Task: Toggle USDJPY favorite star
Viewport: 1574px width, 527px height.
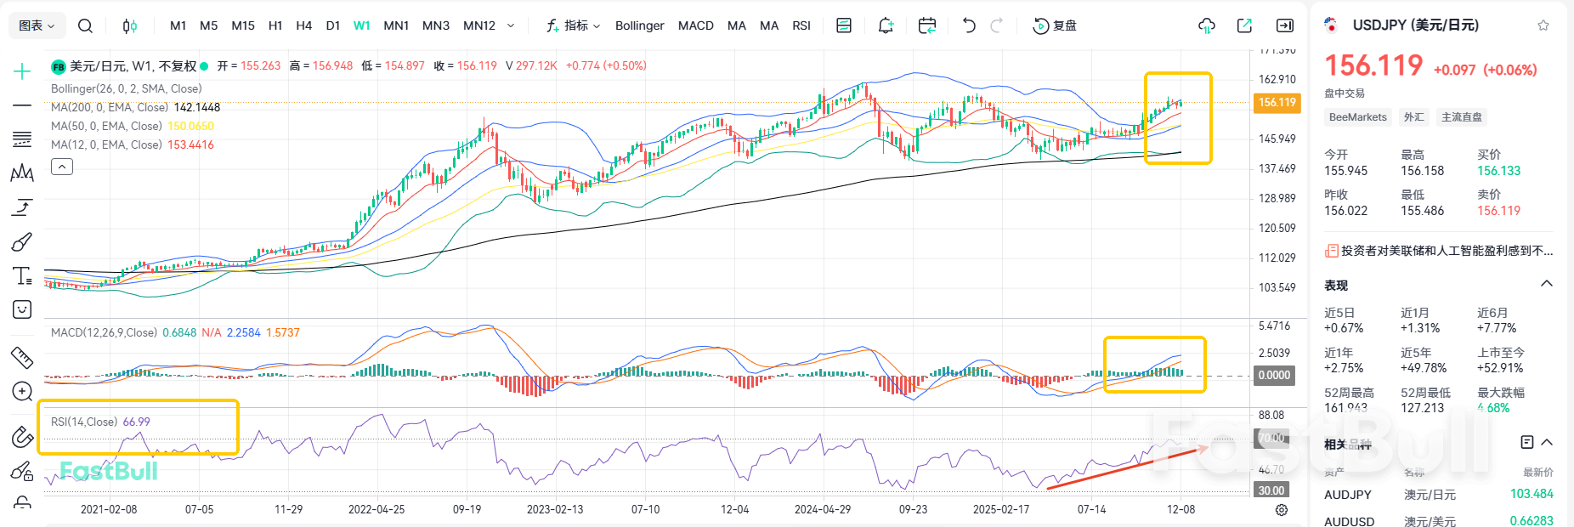Action: (1543, 25)
